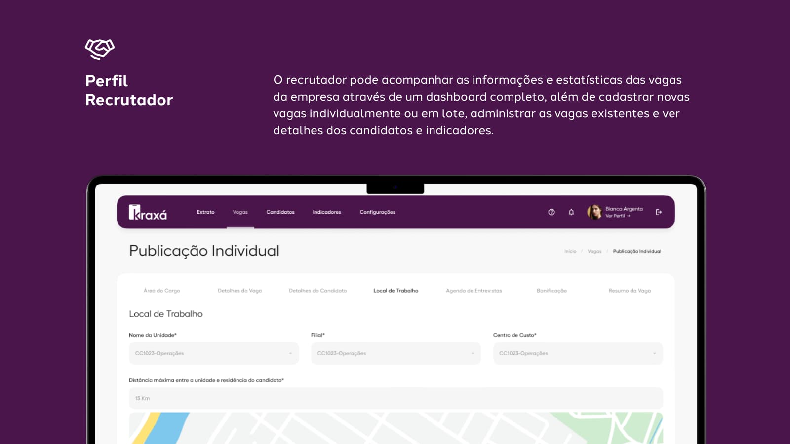Switch to Bonificação step

(x=552, y=291)
